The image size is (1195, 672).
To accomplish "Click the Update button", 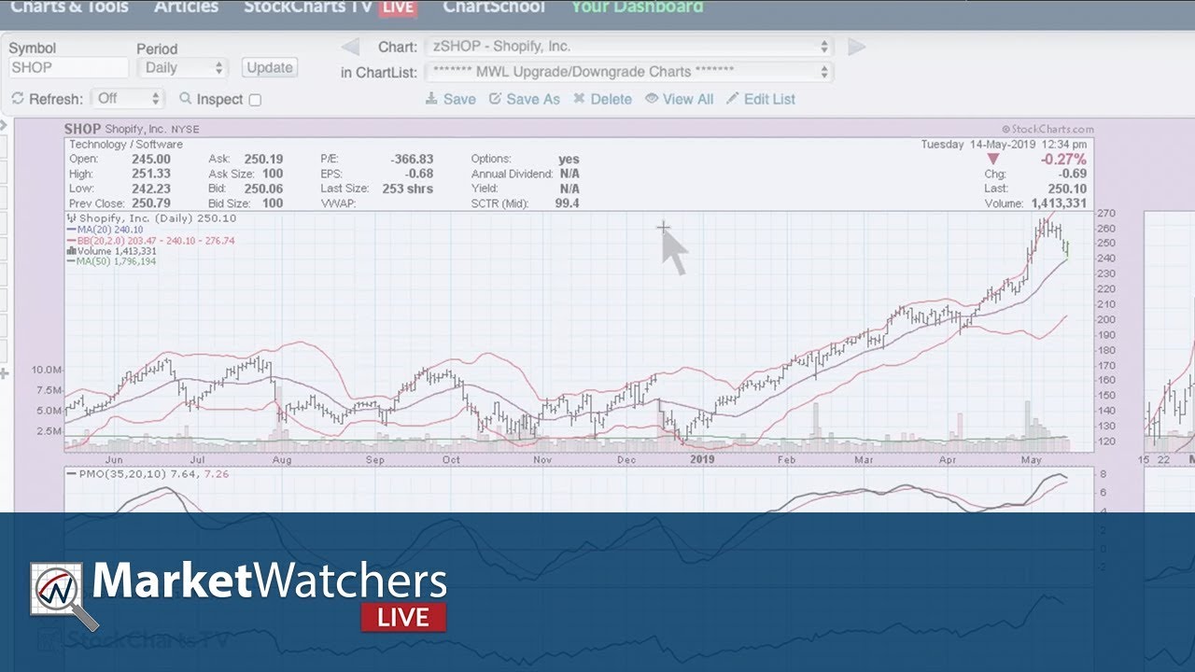I will tap(270, 67).
